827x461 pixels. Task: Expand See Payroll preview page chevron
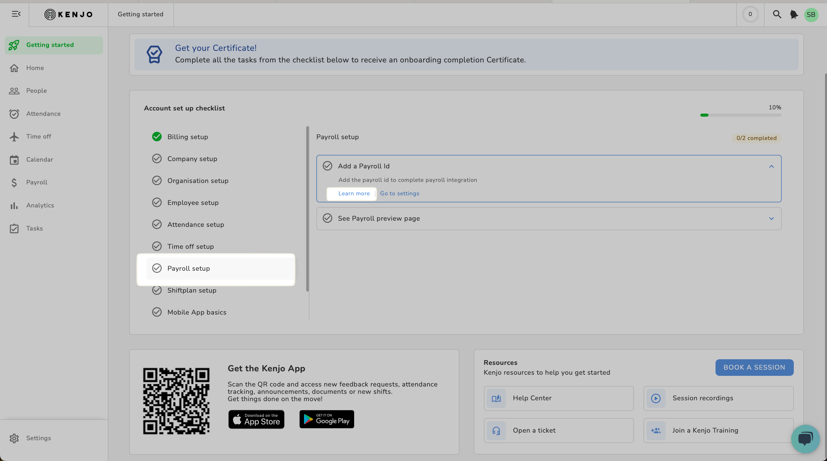[771, 219]
